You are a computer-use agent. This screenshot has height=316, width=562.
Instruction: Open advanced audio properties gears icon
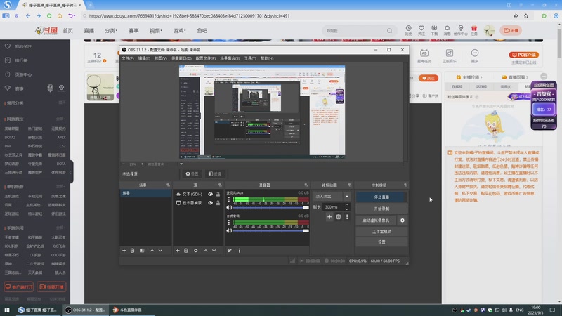pos(230,251)
